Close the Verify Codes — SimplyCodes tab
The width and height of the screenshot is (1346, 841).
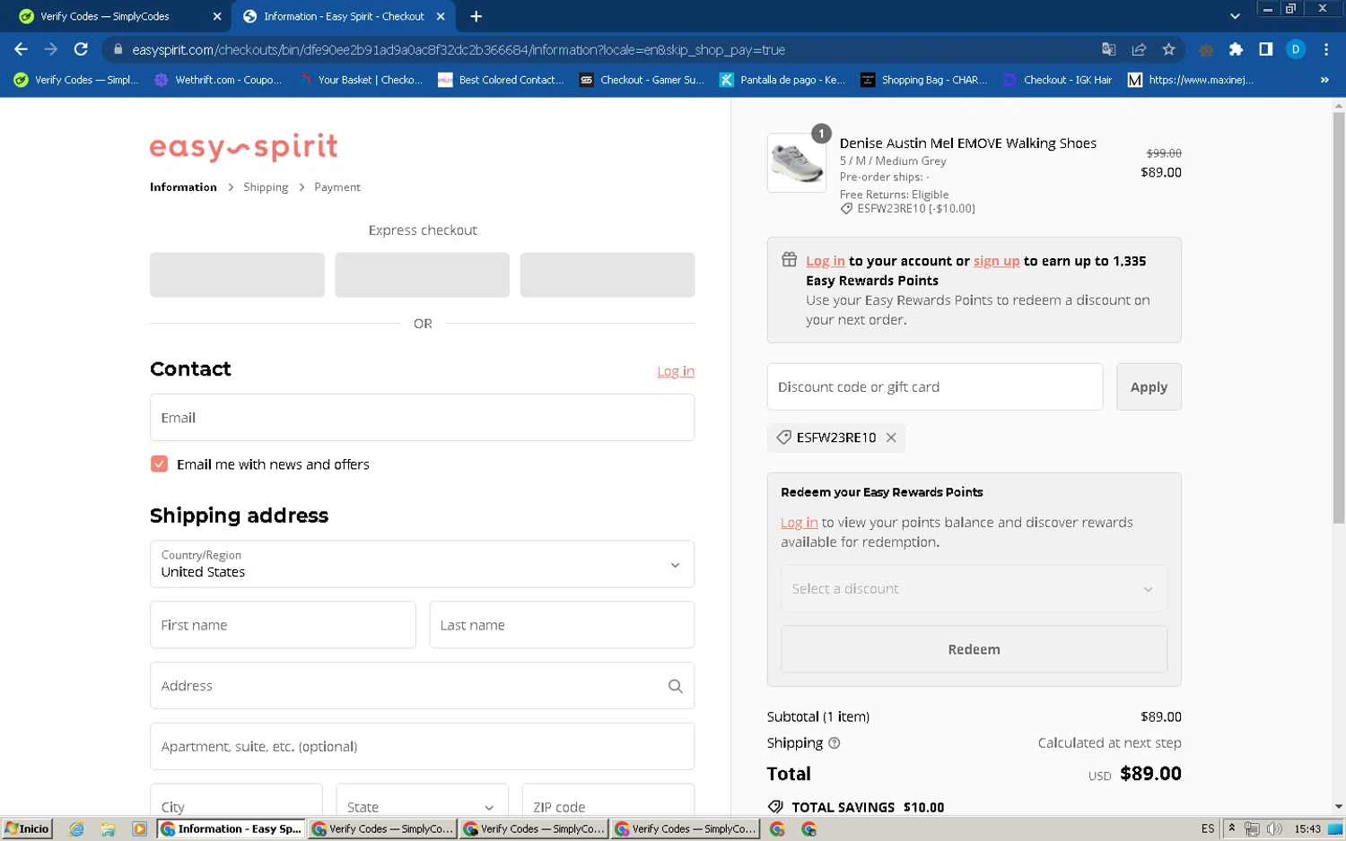pyautogui.click(x=217, y=16)
